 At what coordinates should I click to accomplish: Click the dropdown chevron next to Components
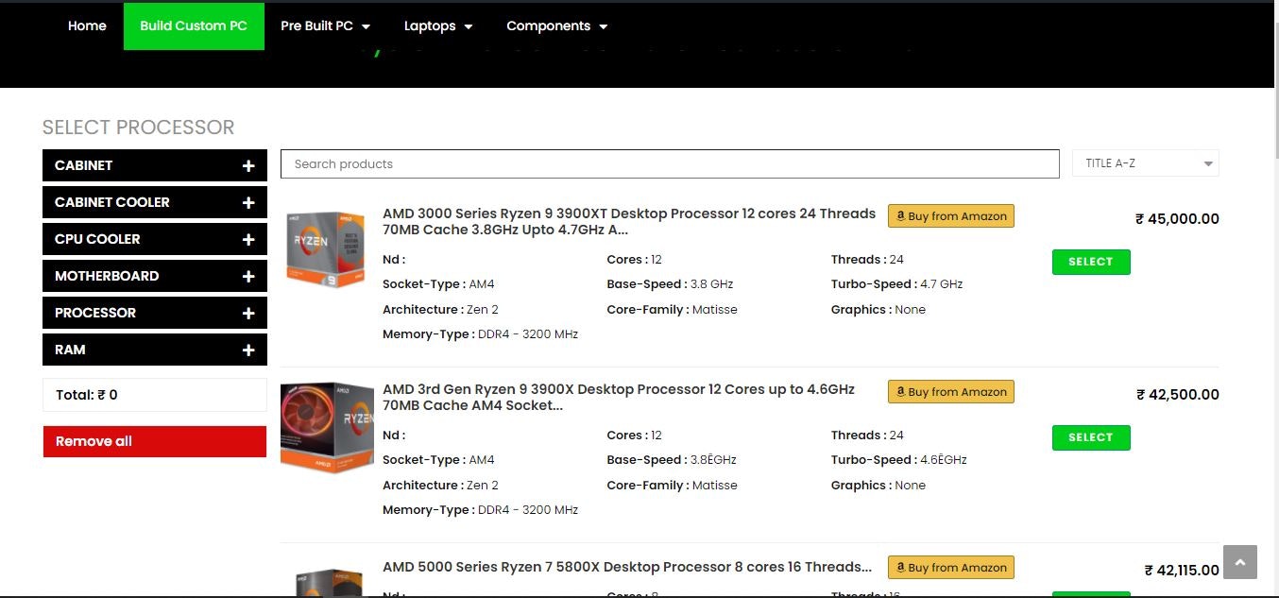tap(603, 26)
